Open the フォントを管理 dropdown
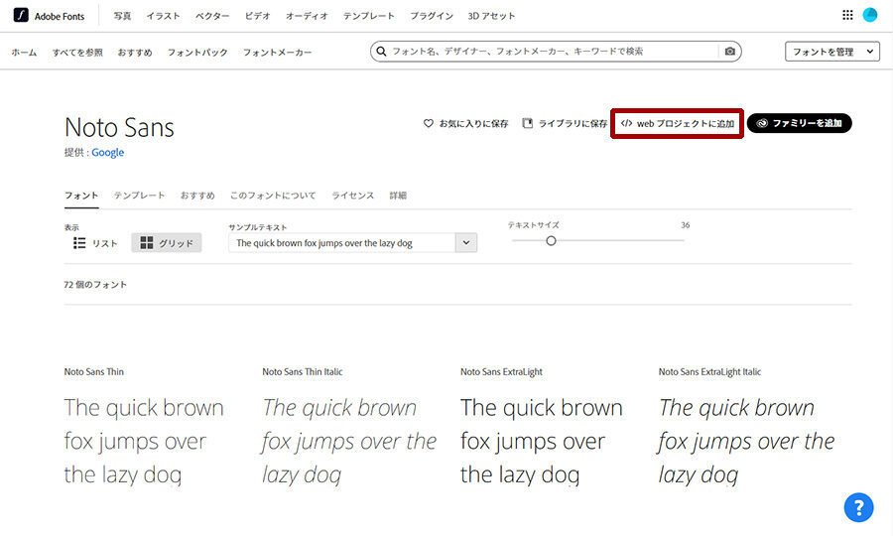893x536 pixels. [832, 52]
